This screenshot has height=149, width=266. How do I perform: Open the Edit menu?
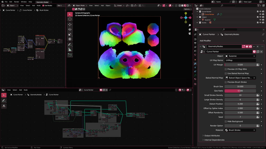11,2
